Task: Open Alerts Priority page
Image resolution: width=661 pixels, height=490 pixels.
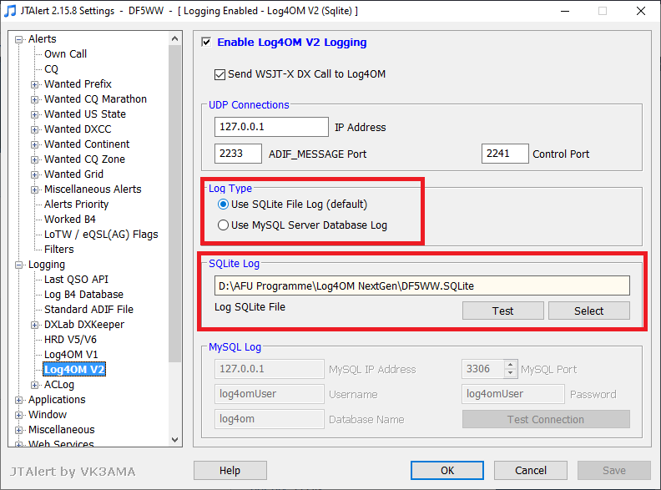Action: pos(76,204)
